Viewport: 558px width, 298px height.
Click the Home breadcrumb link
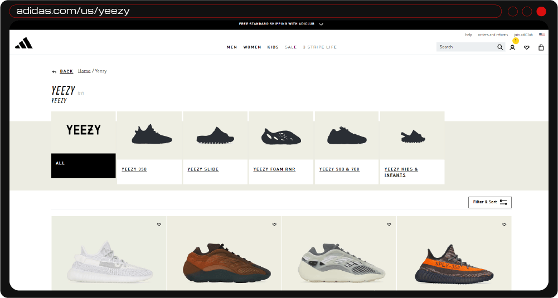[84, 71]
